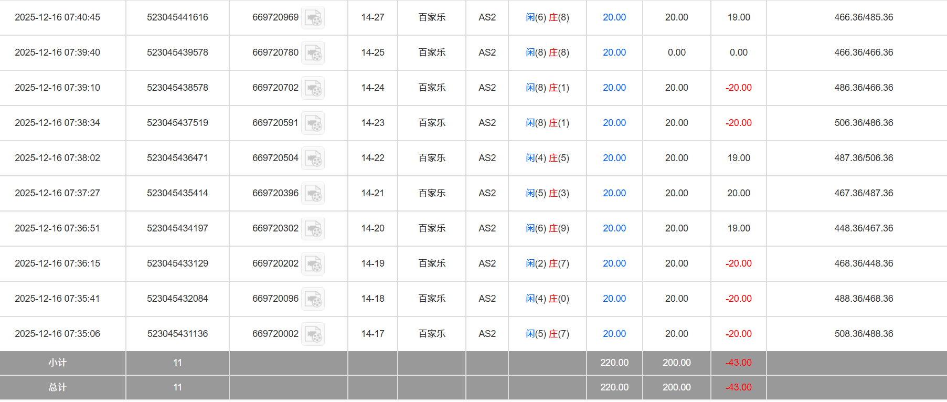Click the 总计 total row label
The height and width of the screenshot is (402, 947).
[57, 387]
